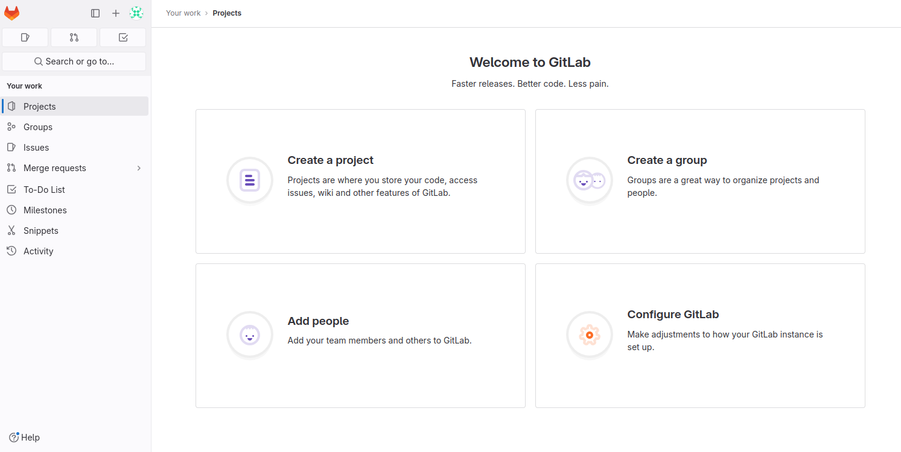Image resolution: width=901 pixels, height=452 pixels.
Task: Click the GitLab fox logo
Action: 12,13
